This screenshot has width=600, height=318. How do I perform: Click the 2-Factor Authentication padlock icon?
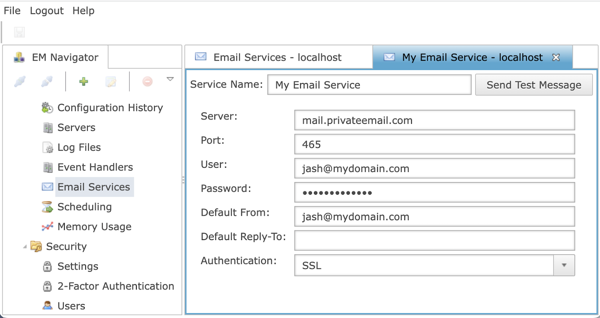47,286
